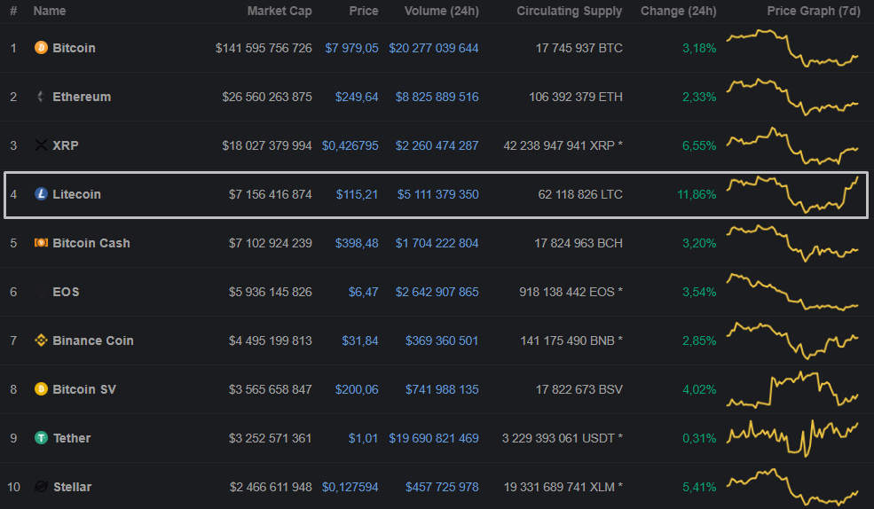Select supply 106 392 379 ETH
The image size is (874, 509).
point(576,97)
